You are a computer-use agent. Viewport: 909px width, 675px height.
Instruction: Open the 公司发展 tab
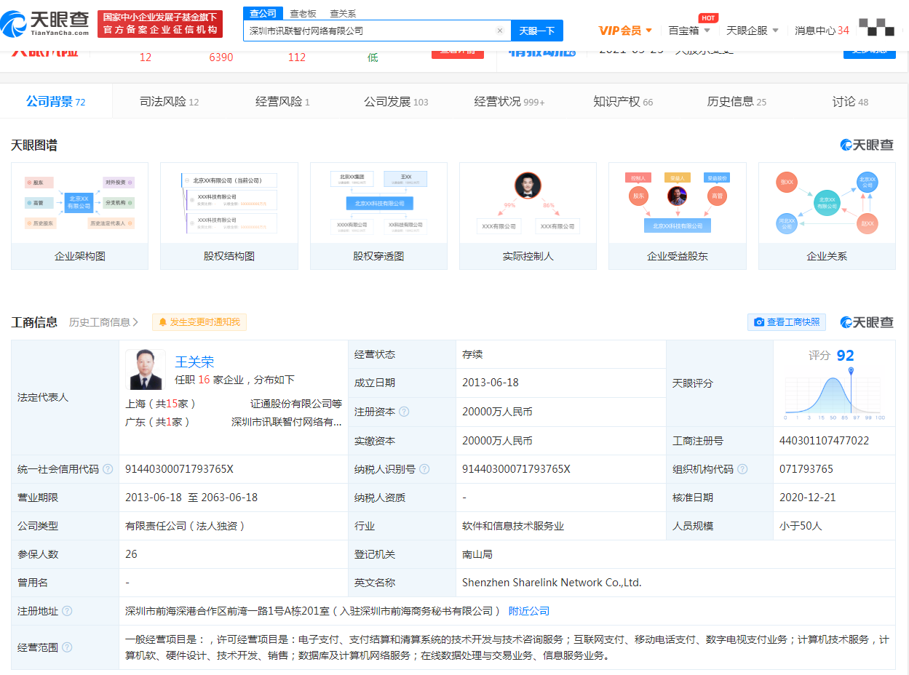(396, 102)
